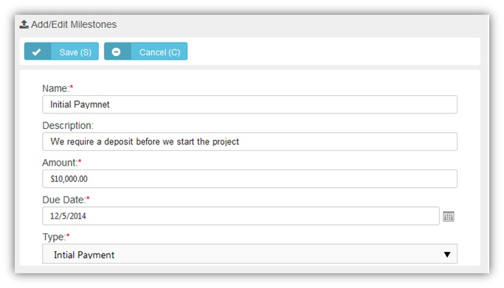
Task: Click the Add/Edit Milestones title text
Action: [x=74, y=24]
